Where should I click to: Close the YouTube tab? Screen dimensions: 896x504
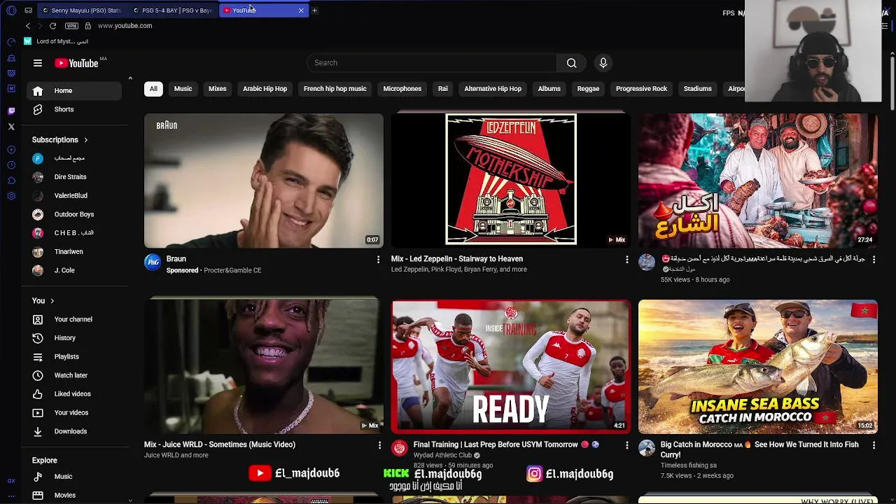[301, 10]
